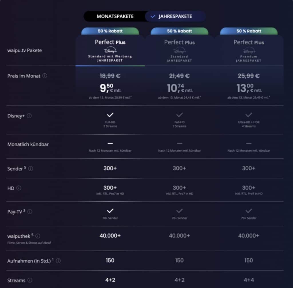Click the 9,50 € mtl. price
293x288 pixels.
tap(110, 88)
